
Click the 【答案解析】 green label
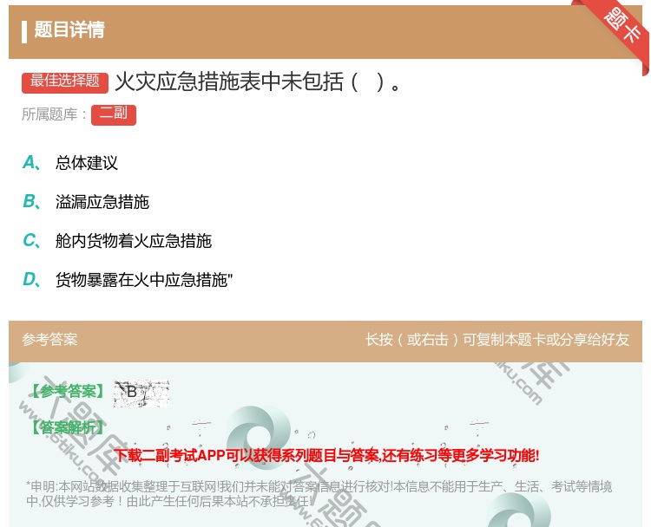click(x=68, y=427)
